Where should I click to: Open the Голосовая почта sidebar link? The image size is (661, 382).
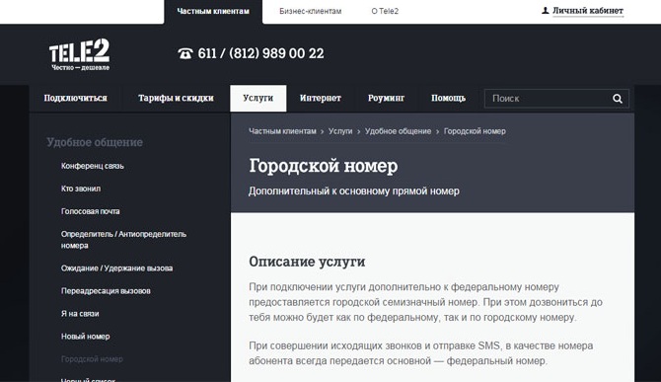pos(90,211)
